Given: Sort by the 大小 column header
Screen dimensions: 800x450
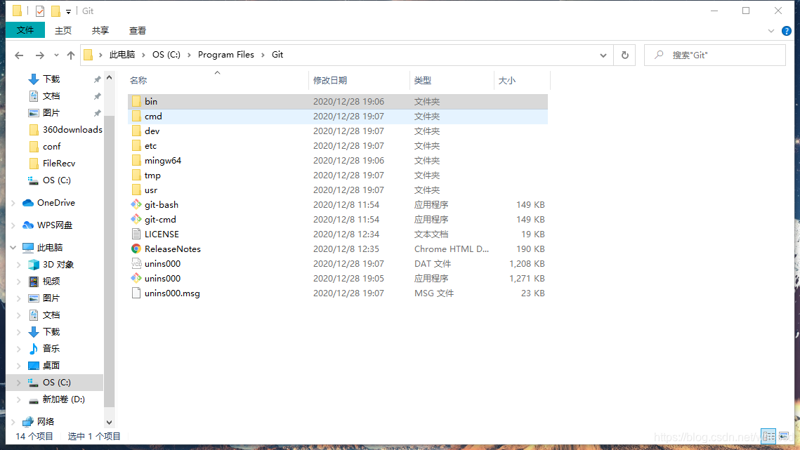Looking at the screenshot, I should pos(523,81).
